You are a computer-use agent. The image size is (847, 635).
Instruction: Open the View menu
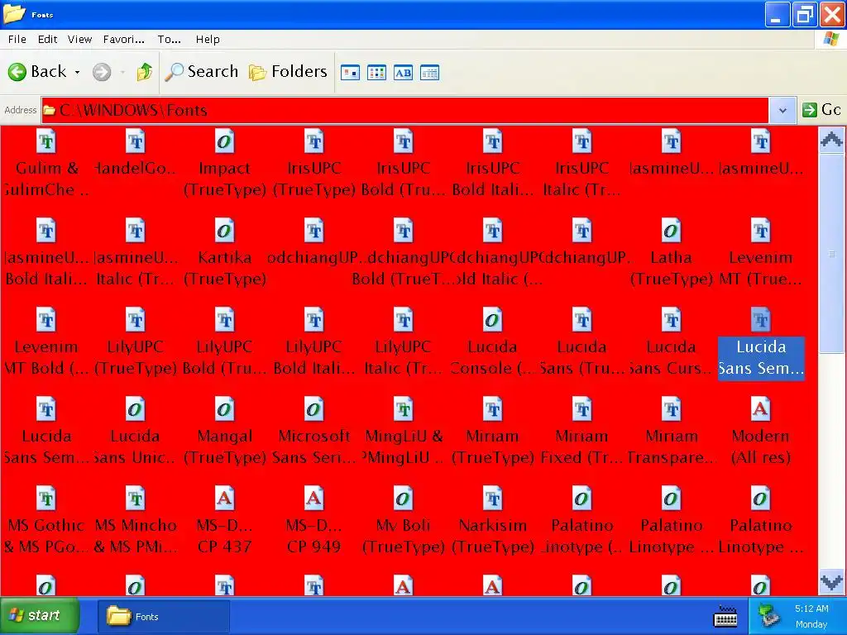point(79,40)
